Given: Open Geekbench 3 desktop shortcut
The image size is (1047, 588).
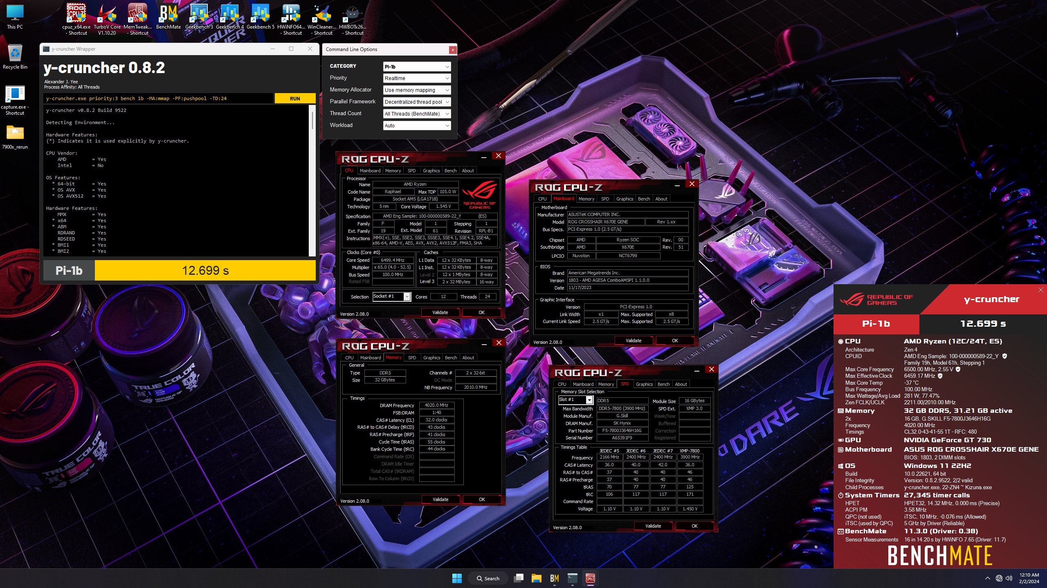Looking at the screenshot, I should point(199,17).
